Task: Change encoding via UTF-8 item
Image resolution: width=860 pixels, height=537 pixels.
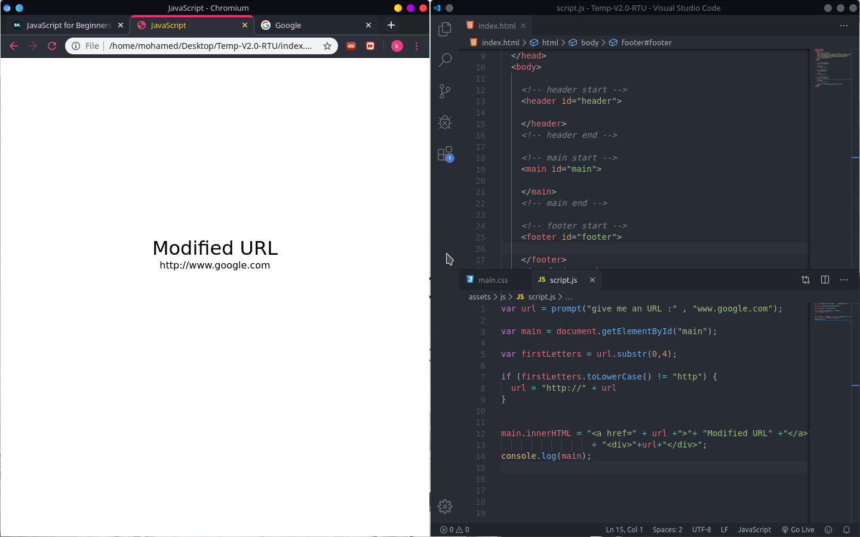Action: tap(701, 530)
